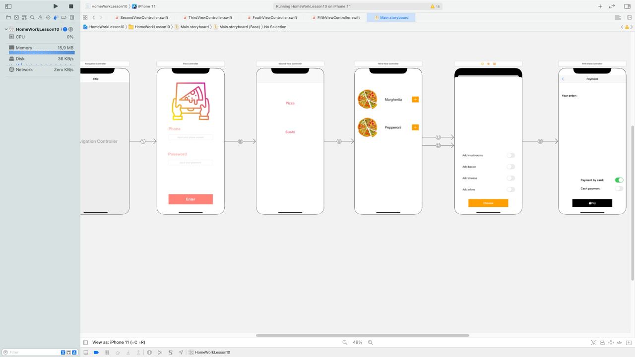Toggle the navigator sidebar
The width and height of the screenshot is (635, 357).
click(8, 6)
